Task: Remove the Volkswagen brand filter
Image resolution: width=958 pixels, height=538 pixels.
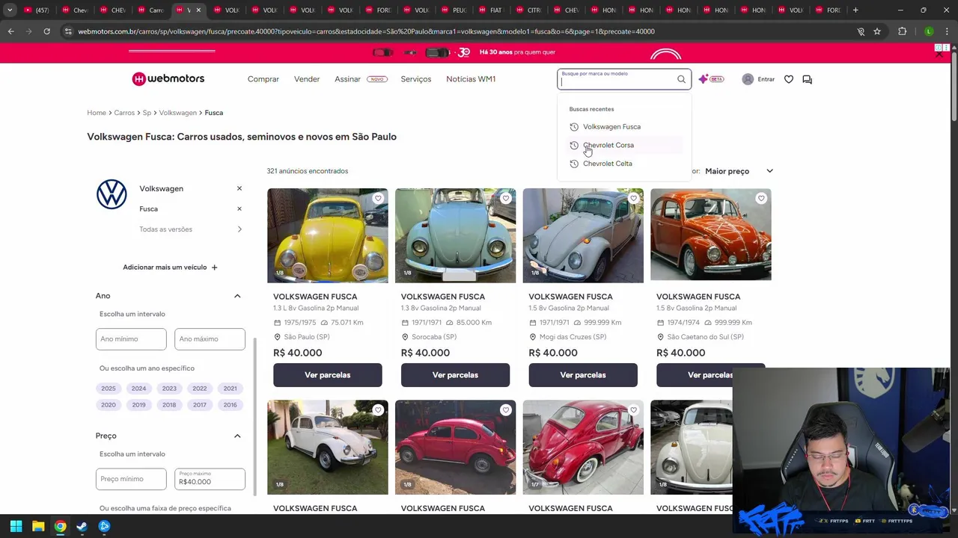Action: pos(239,188)
